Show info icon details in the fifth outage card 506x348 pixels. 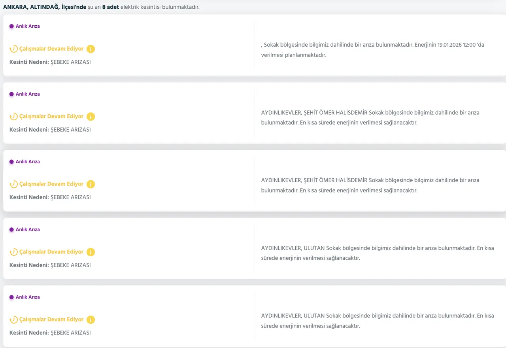(91, 320)
